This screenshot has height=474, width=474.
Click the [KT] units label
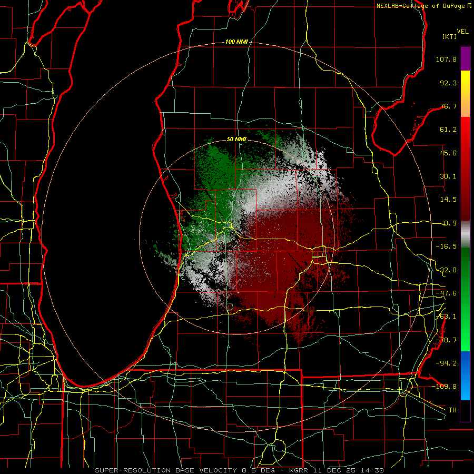click(450, 36)
